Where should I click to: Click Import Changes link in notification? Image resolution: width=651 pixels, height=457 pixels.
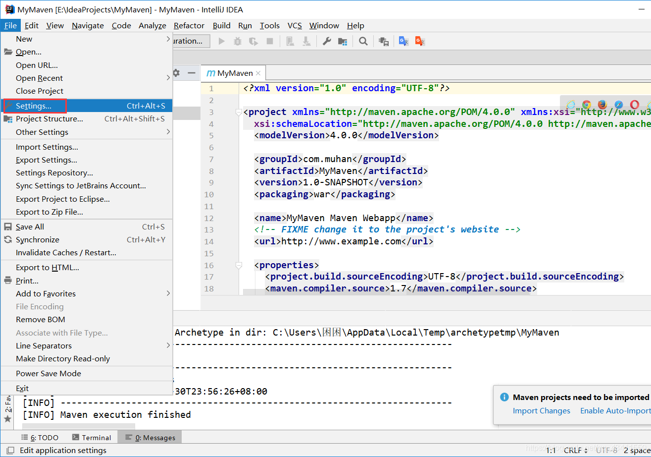[542, 410]
